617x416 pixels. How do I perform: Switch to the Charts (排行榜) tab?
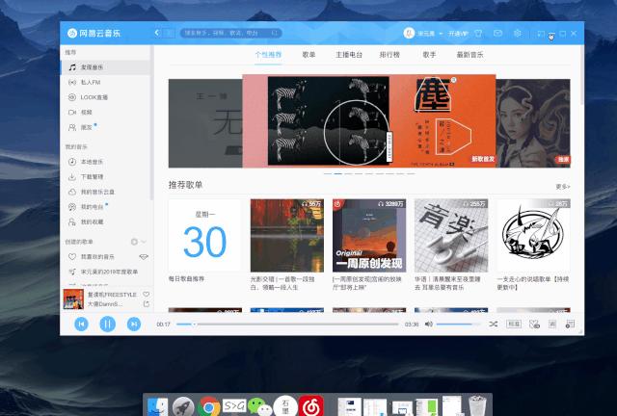click(x=389, y=55)
